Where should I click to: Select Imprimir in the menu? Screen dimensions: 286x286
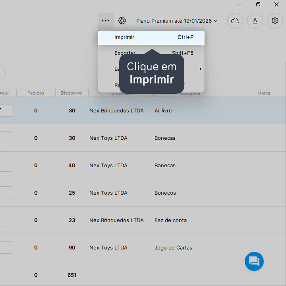click(x=151, y=37)
